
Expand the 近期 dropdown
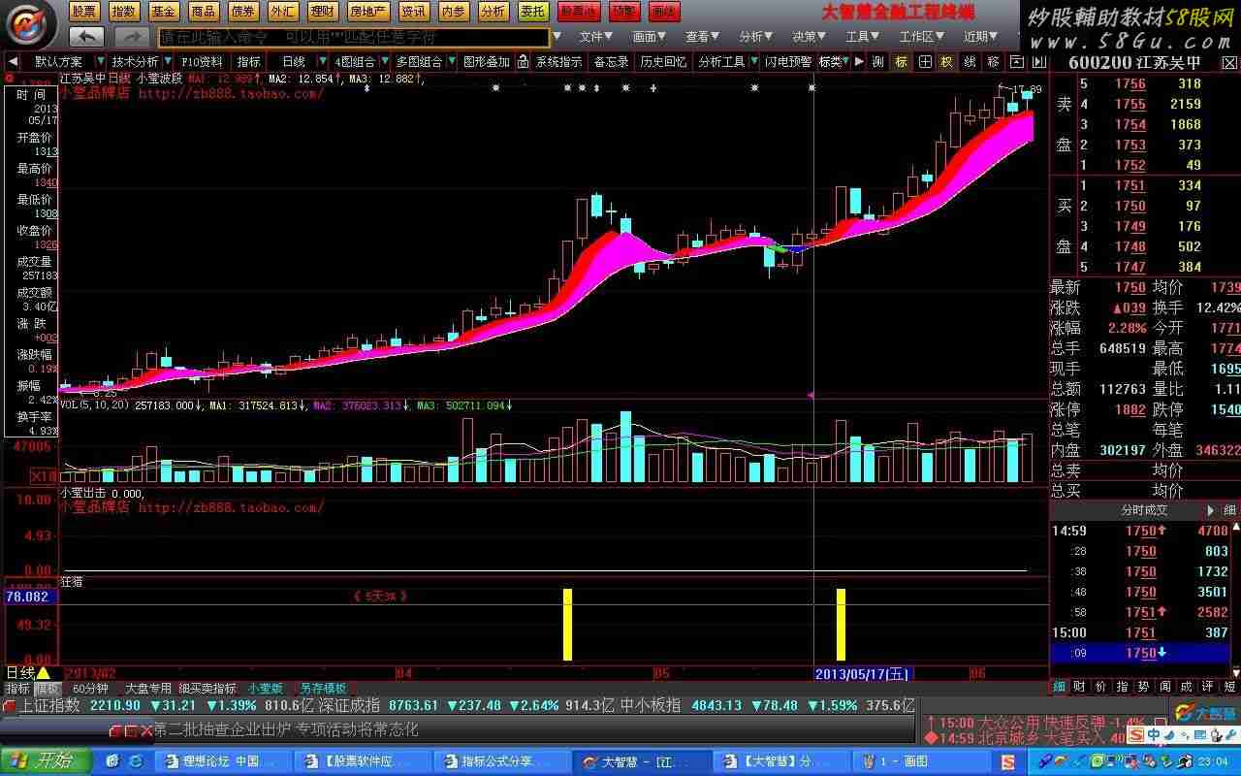[981, 37]
